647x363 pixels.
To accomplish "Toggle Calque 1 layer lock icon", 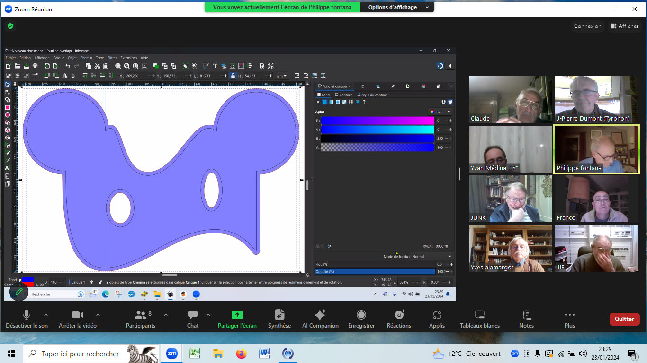I will 100,282.
